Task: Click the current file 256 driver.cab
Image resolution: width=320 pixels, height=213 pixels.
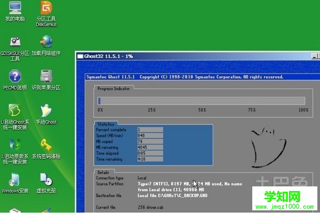Action: pos(150,207)
